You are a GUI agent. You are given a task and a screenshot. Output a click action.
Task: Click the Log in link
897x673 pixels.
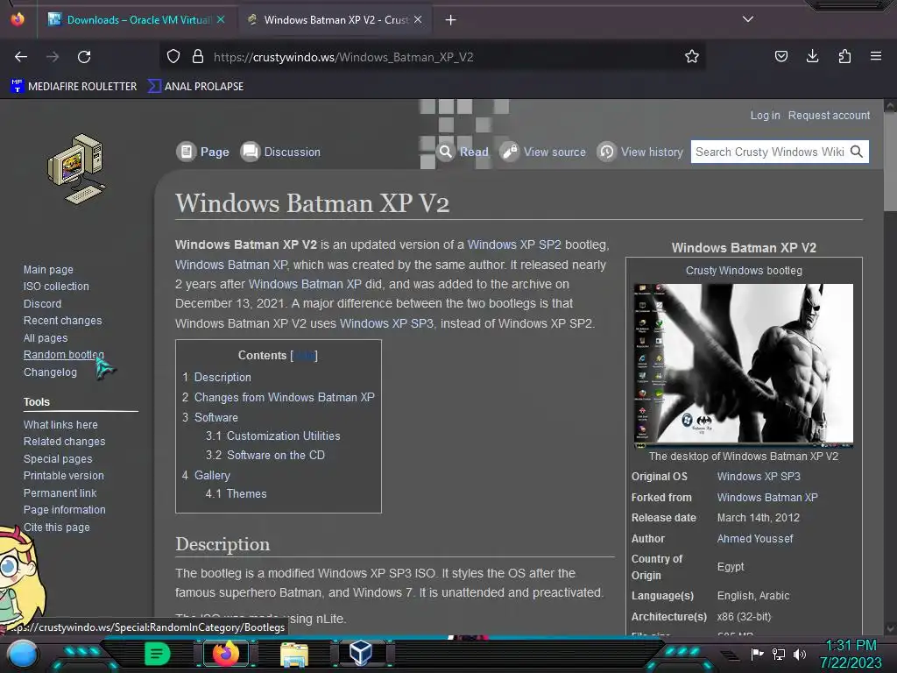tap(765, 115)
